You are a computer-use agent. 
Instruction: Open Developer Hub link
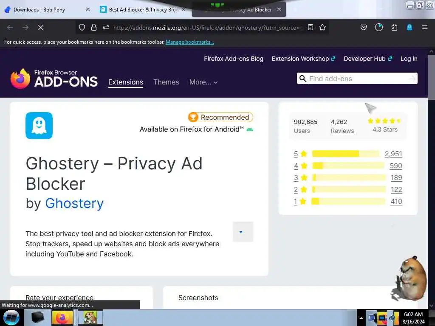click(x=368, y=59)
